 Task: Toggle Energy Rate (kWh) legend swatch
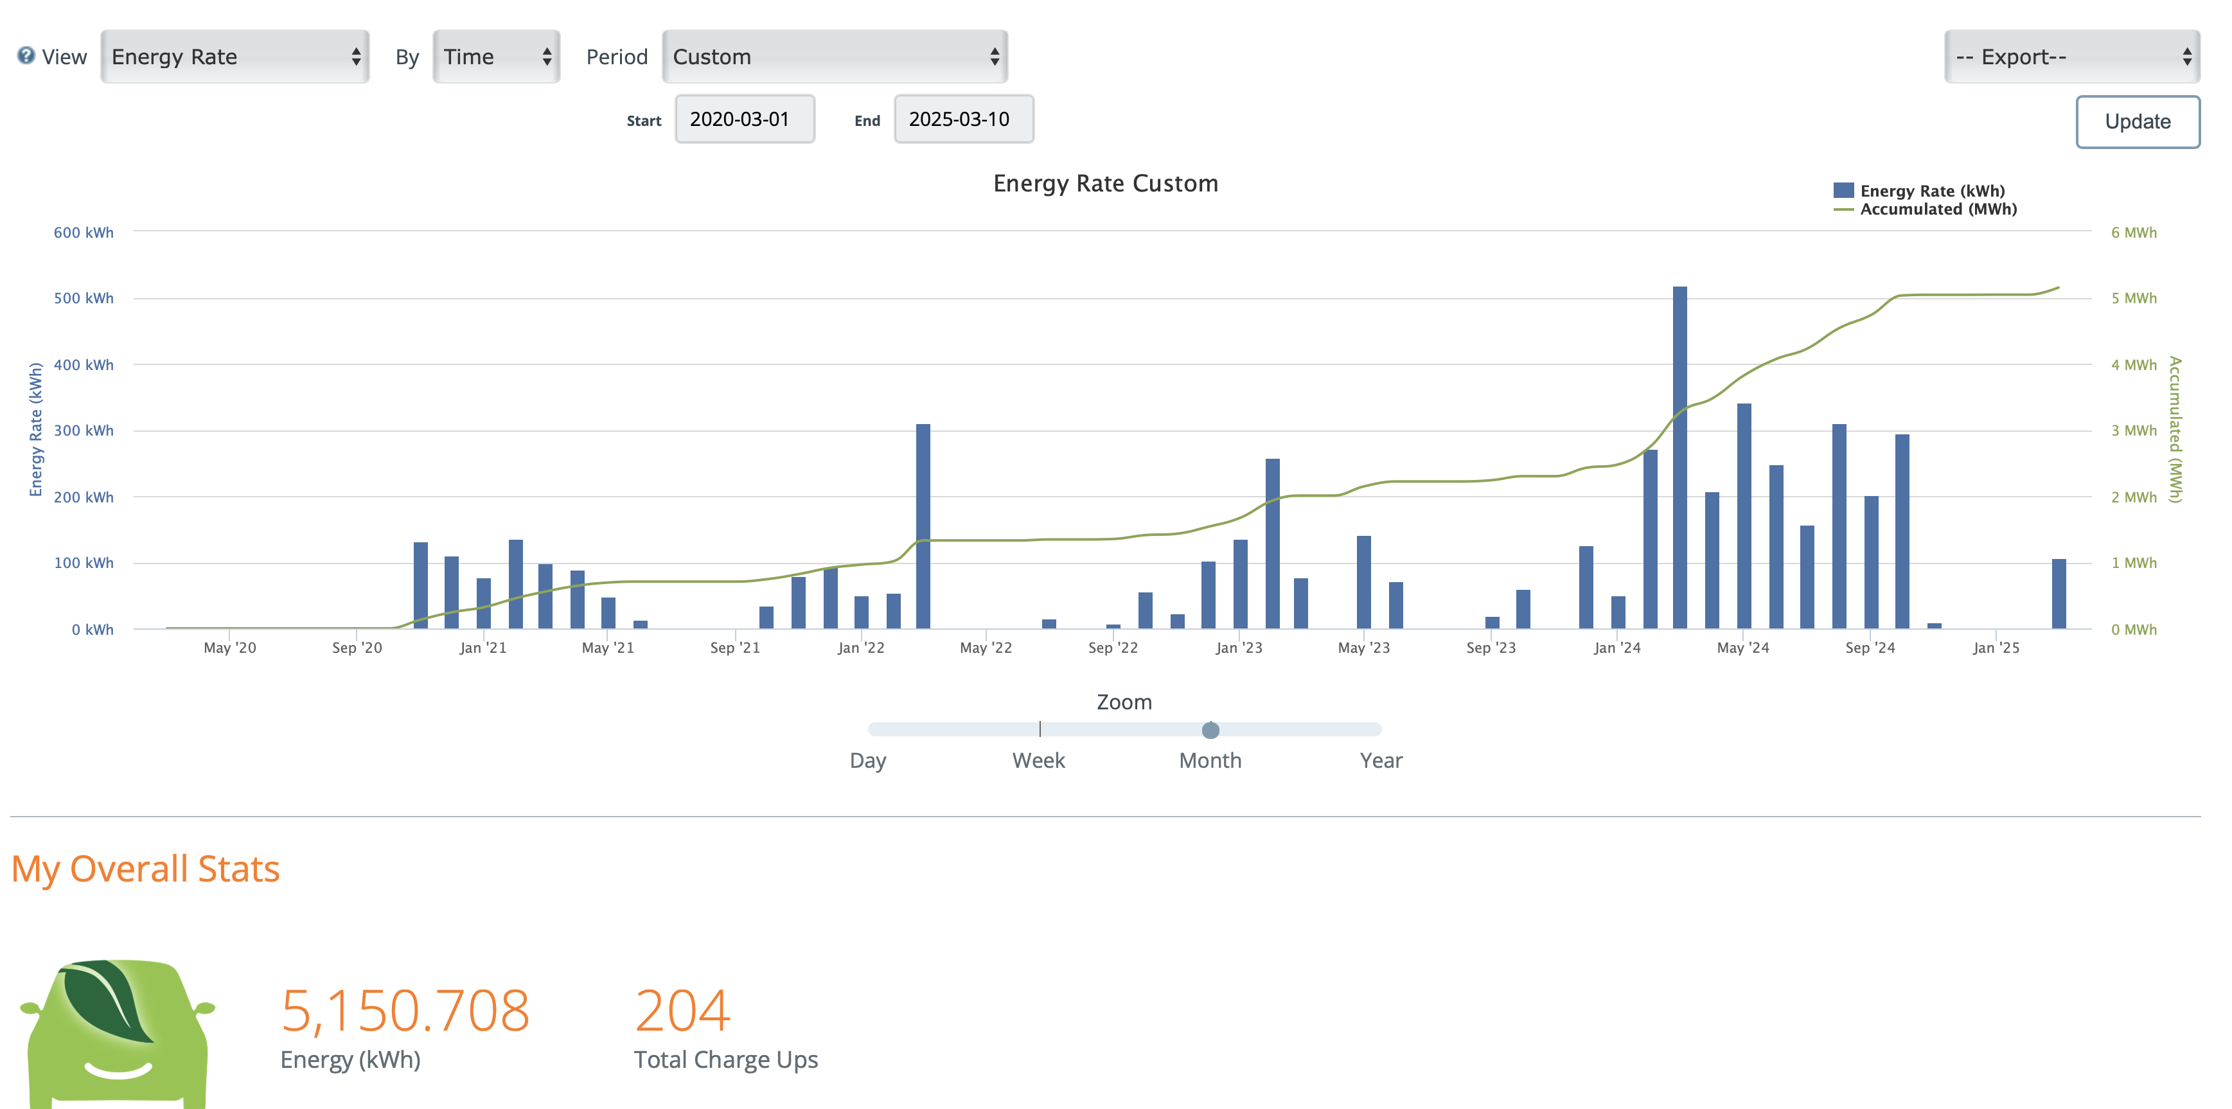tap(1843, 191)
